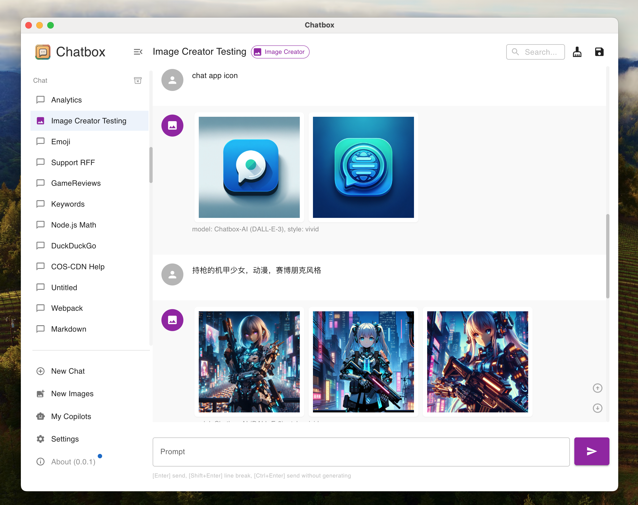638x505 pixels.
Task: Click the purple send arrow button
Action: tap(591, 451)
